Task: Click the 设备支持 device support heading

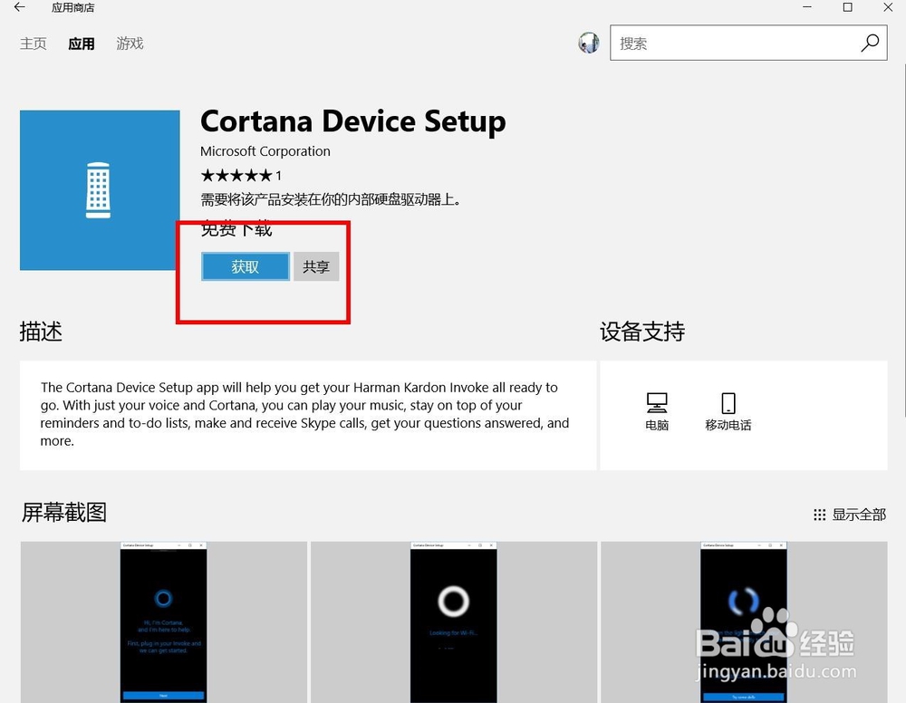Action: [x=642, y=332]
